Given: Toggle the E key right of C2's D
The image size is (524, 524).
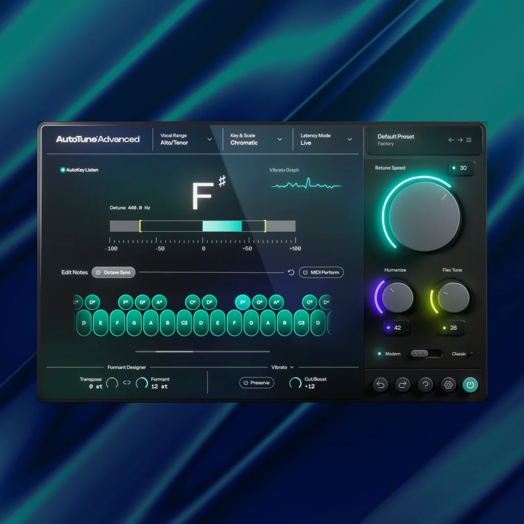Looking at the screenshot, I should click(x=217, y=323).
